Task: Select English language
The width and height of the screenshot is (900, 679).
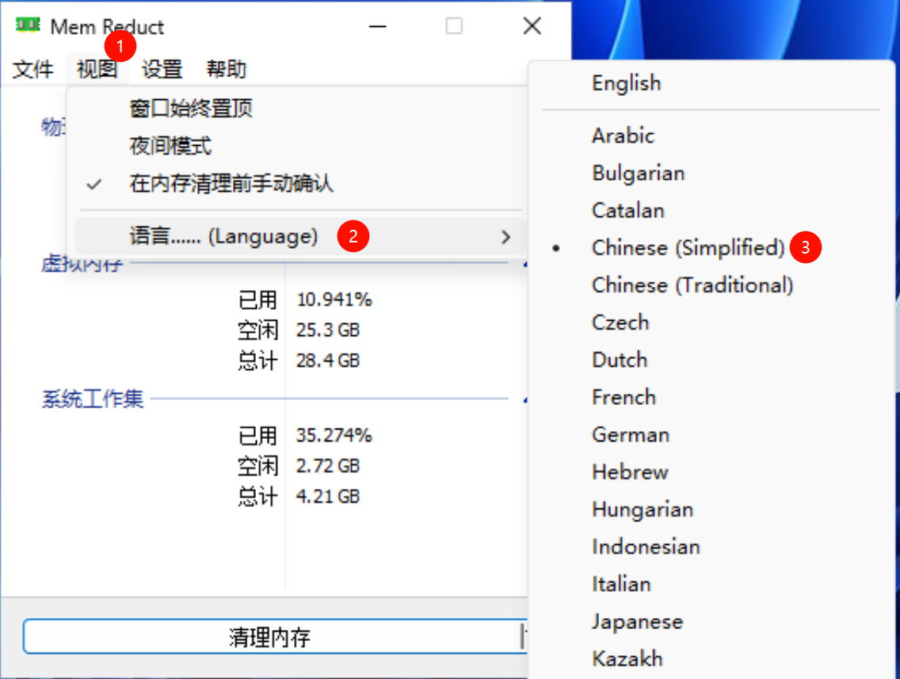Action: click(x=626, y=83)
